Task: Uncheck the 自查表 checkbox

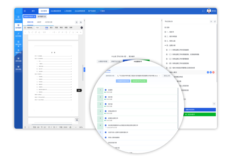Action: pos(105,90)
